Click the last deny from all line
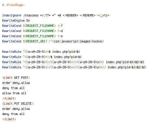148x124 pixels. tap(13, 114)
